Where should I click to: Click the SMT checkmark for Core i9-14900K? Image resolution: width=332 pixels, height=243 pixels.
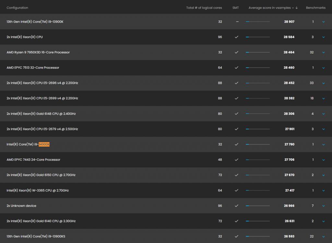coord(236,144)
